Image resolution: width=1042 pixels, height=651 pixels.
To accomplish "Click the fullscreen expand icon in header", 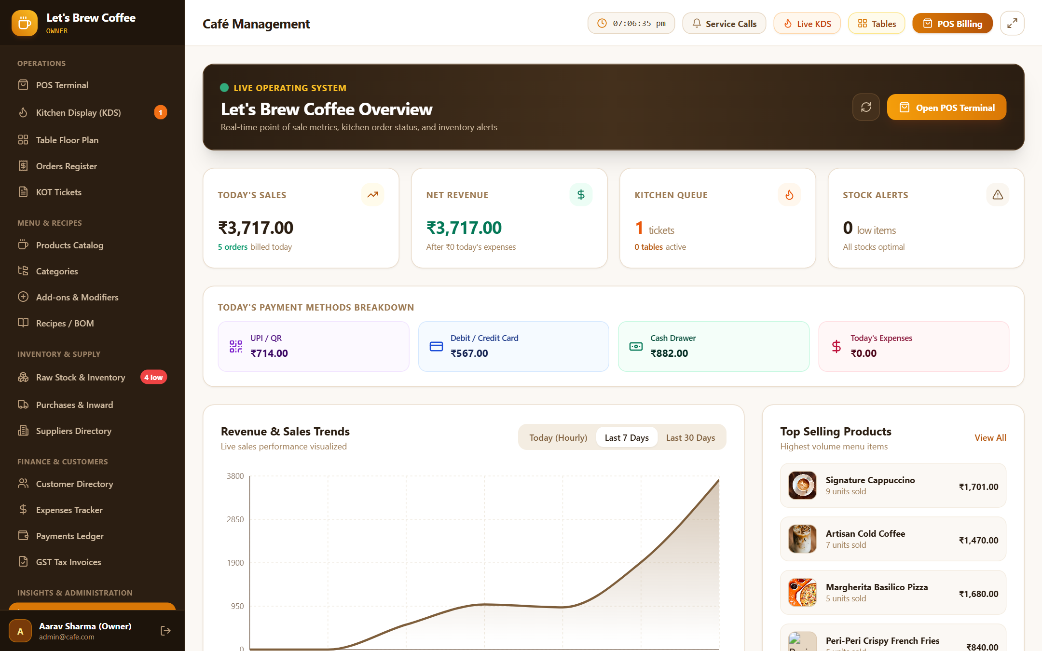I will [1012, 23].
